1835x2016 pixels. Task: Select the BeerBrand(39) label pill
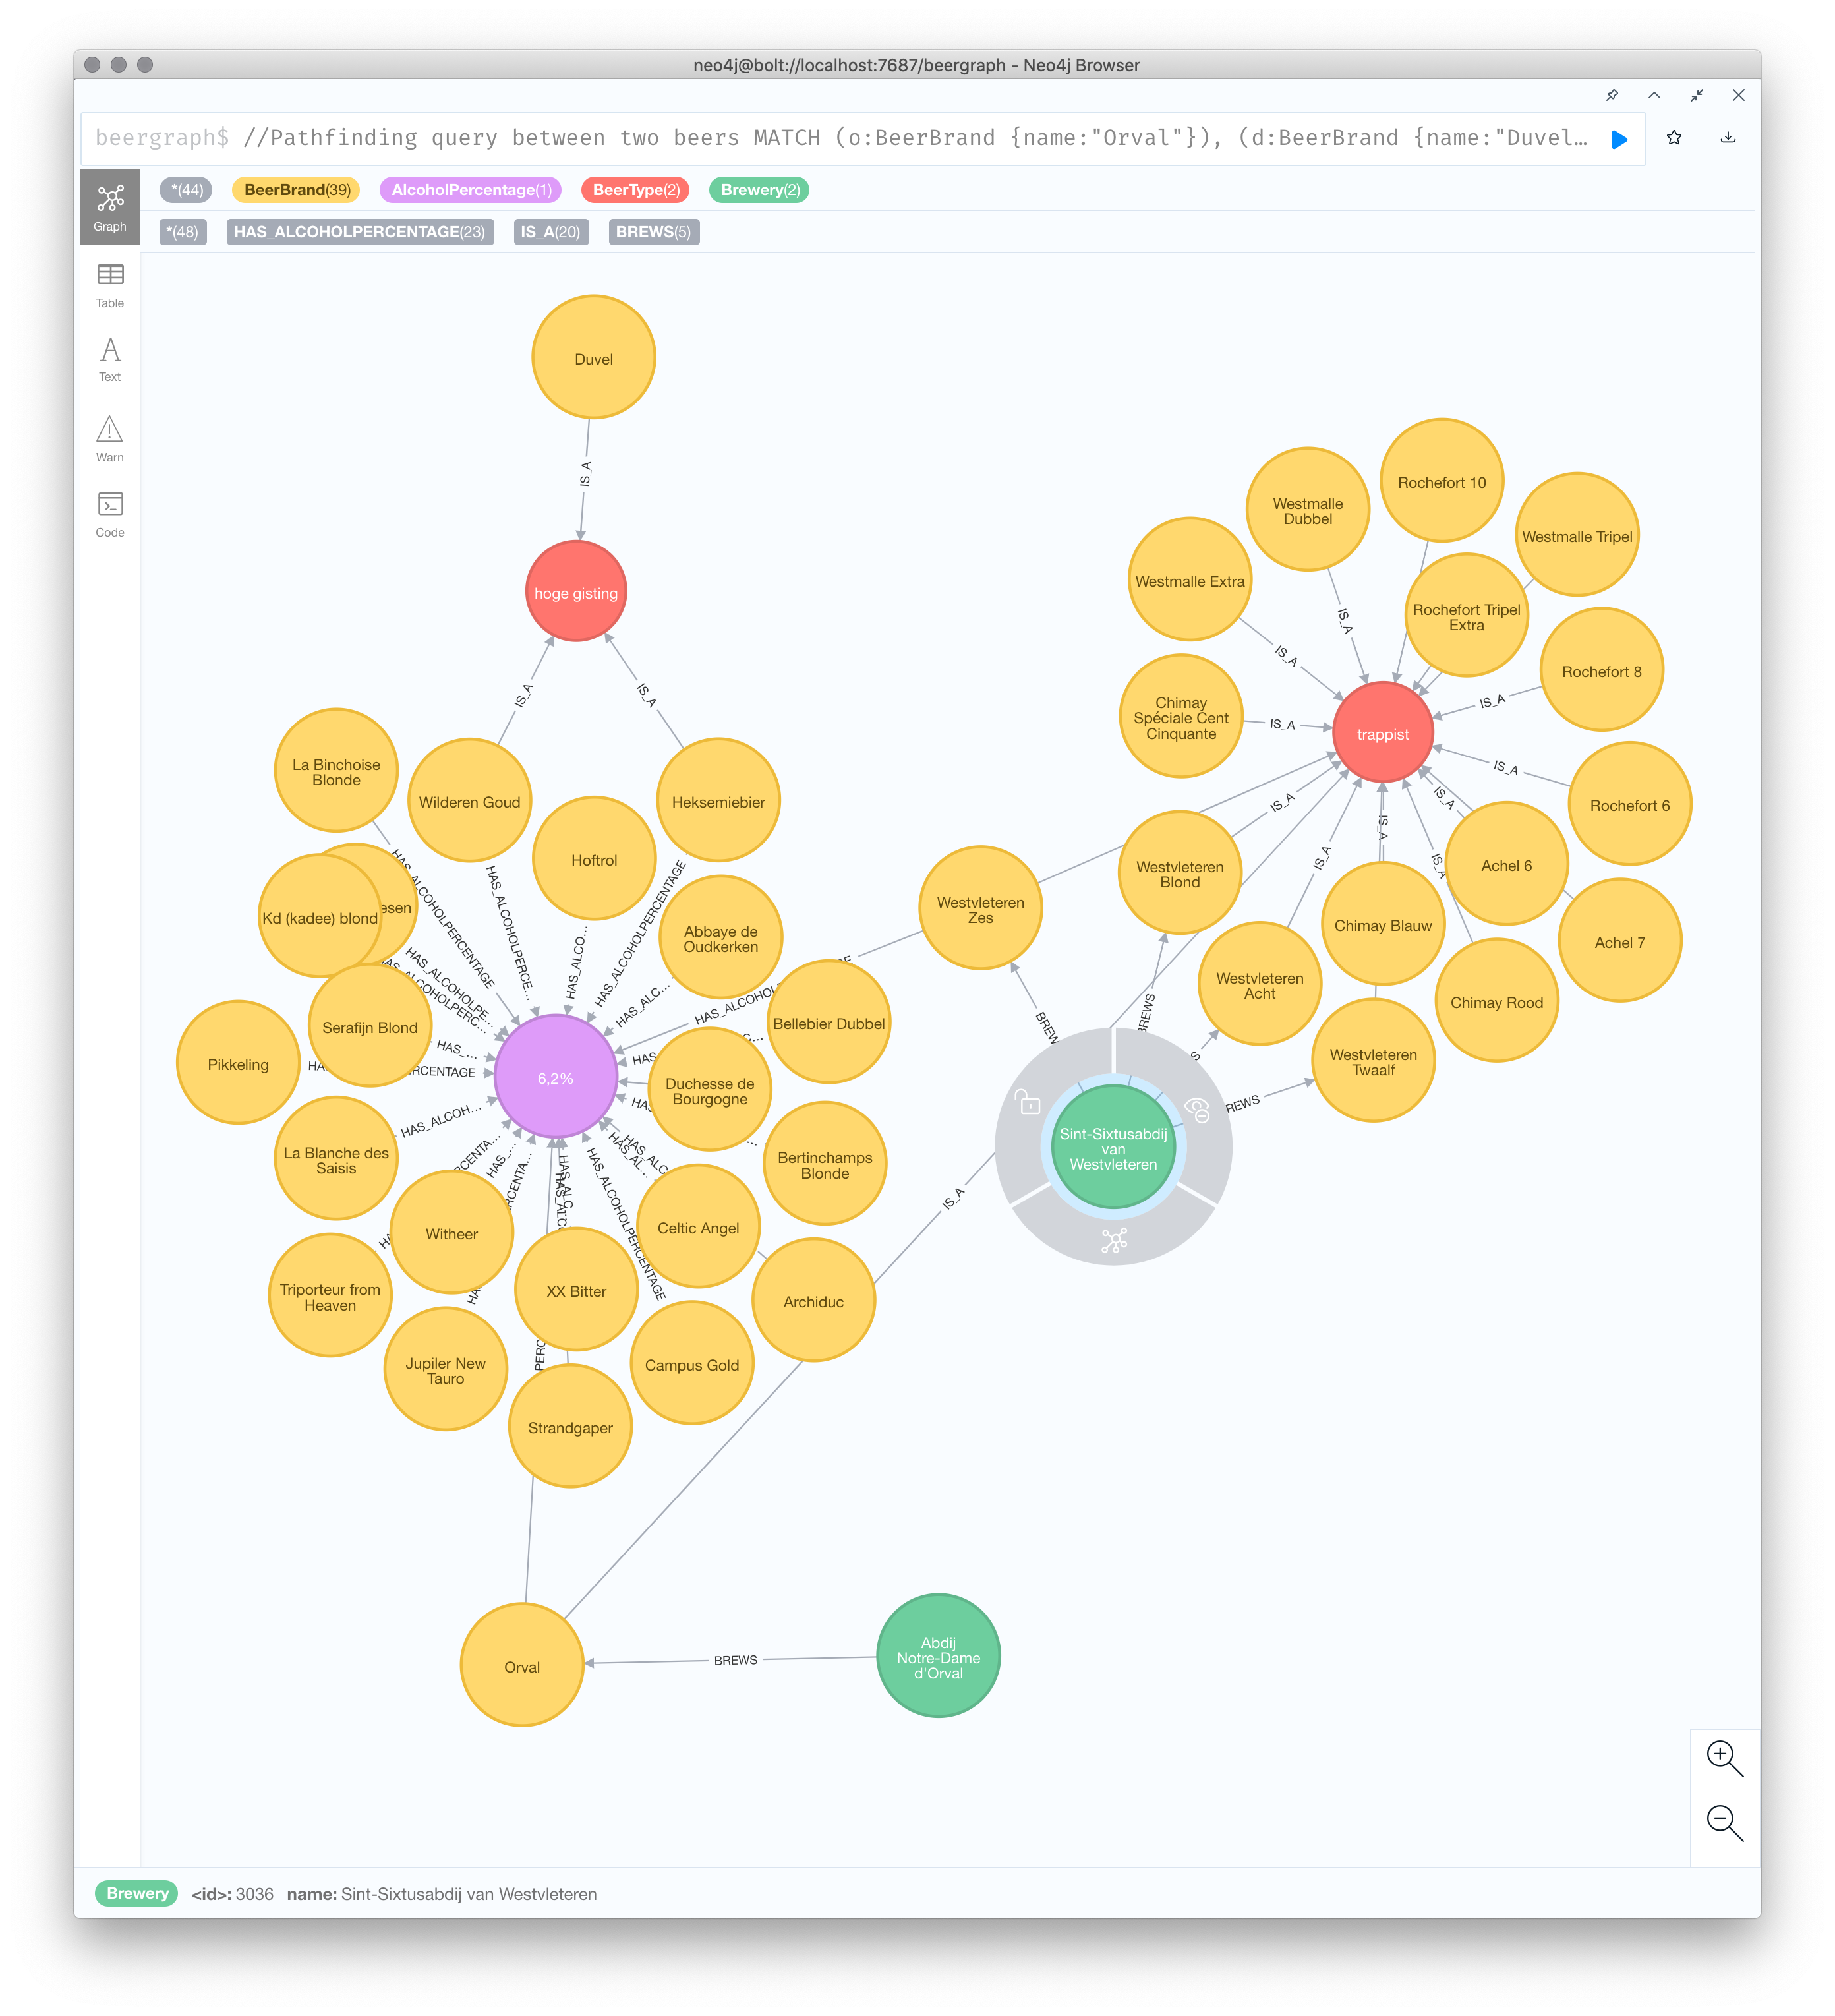coord(297,190)
